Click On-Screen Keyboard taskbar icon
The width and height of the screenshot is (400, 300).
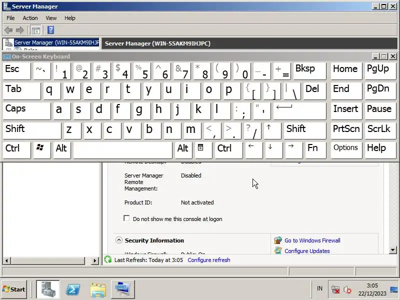[122, 289]
